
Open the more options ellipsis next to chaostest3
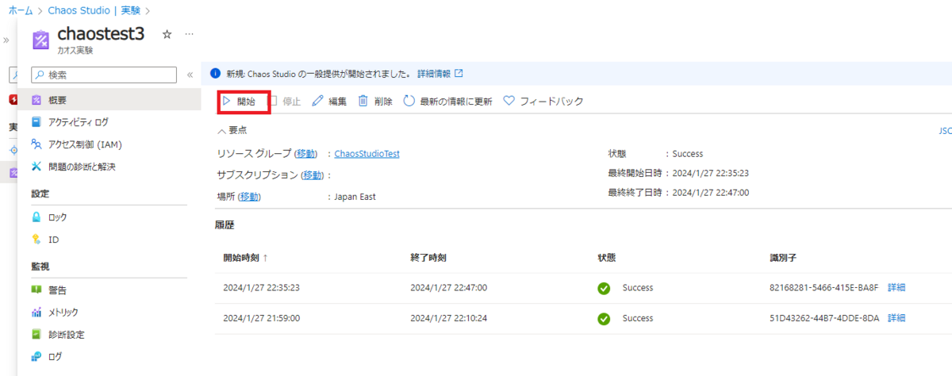pyautogui.click(x=189, y=35)
